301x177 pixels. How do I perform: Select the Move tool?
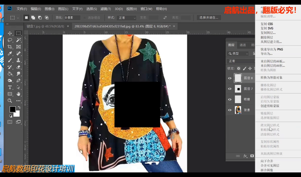pos(10,33)
